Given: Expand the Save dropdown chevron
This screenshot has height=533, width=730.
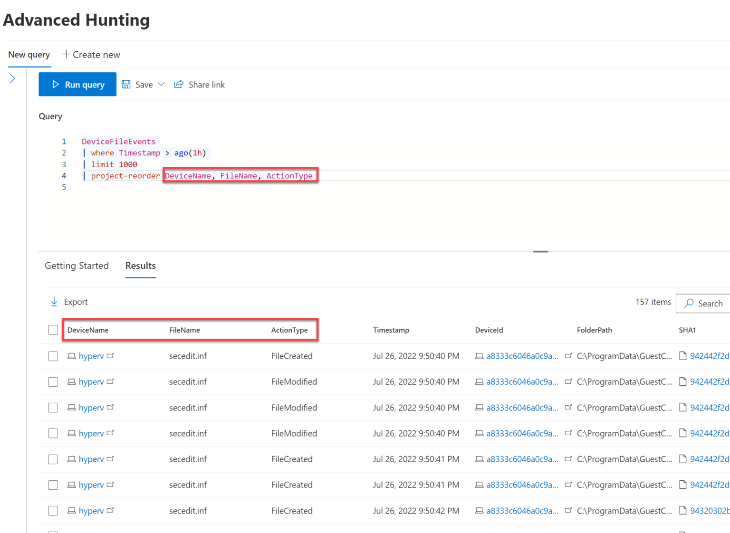Looking at the screenshot, I should click(x=161, y=85).
